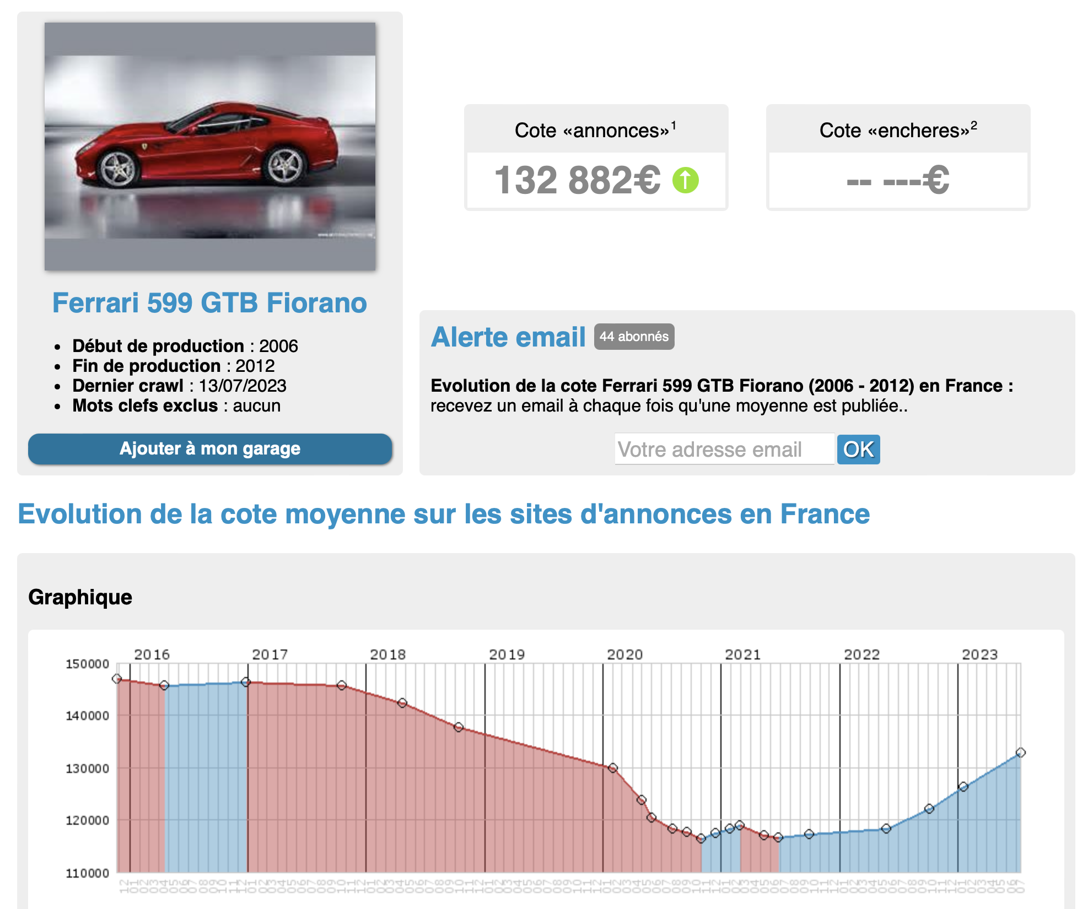The height and width of the screenshot is (909, 1077).
Task: Click the 2021 year label on chart
Action: coord(742,654)
